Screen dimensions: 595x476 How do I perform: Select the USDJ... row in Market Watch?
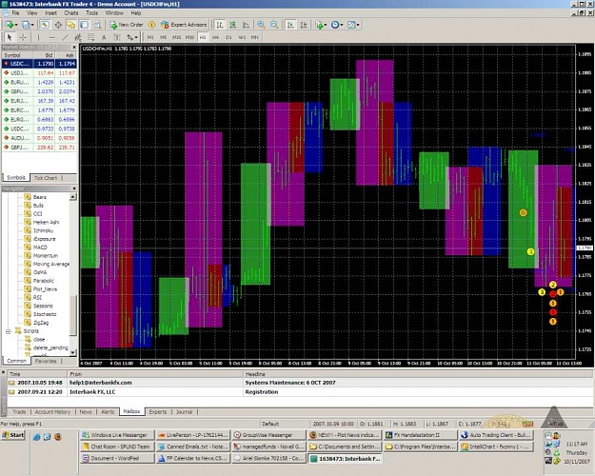coord(39,73)
